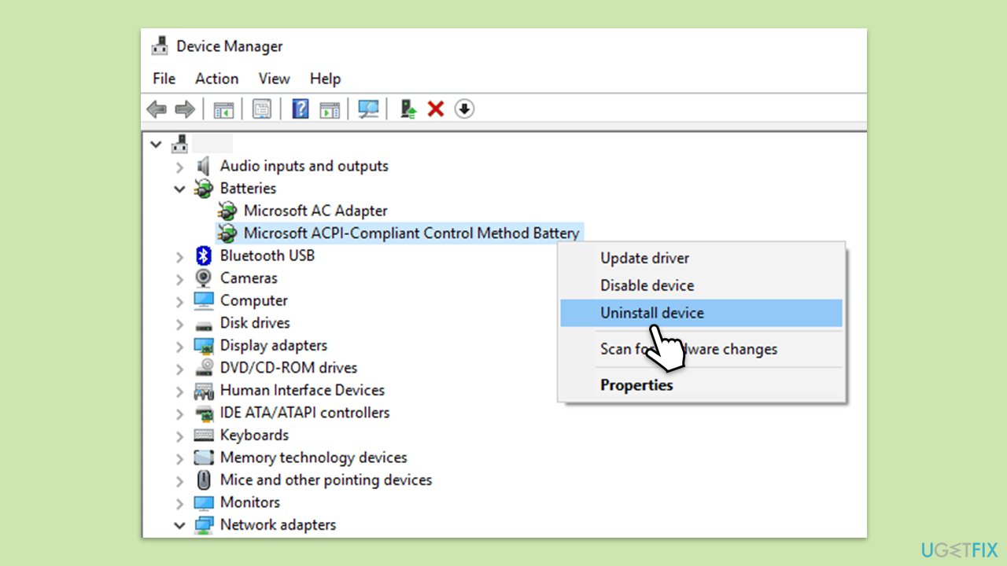The image size is (1007, 566).
Task: Expand the Bluetooth USB category
Action: click(x=180, y=256)
